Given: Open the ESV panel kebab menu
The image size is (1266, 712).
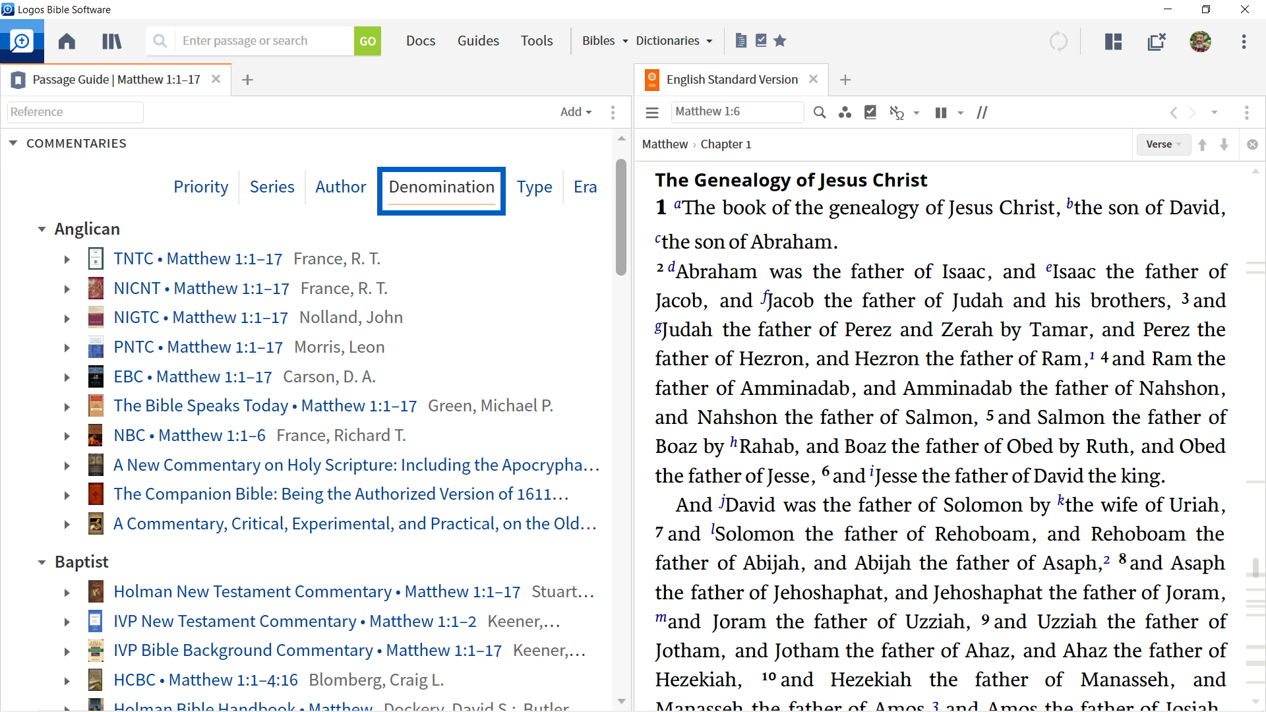Looking at the screenshot, I should coord(1246,113).
